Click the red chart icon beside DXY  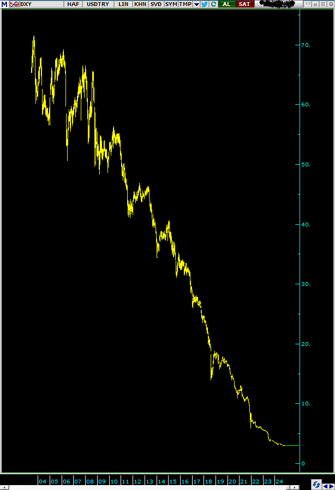click(x=14, y=4)
